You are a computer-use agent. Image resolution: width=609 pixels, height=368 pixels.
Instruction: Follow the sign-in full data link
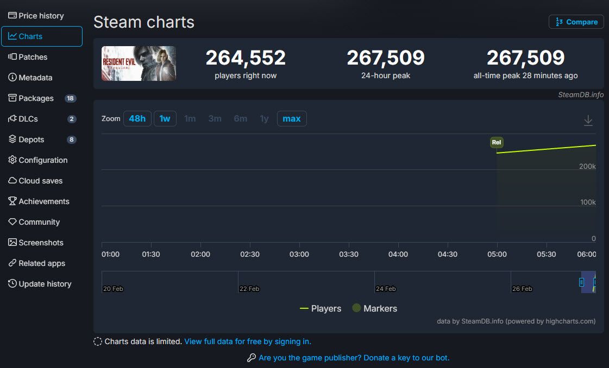(x=248, y=341)
